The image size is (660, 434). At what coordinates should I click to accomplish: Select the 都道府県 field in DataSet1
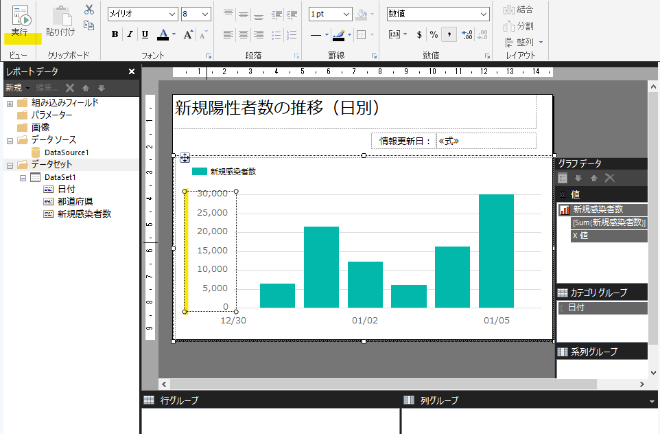coord(75,201)
